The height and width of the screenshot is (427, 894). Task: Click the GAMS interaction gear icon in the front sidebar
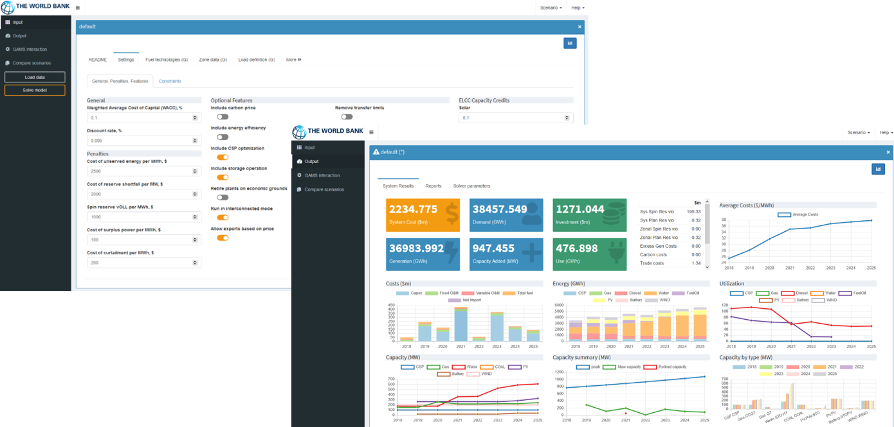[299, 175]
